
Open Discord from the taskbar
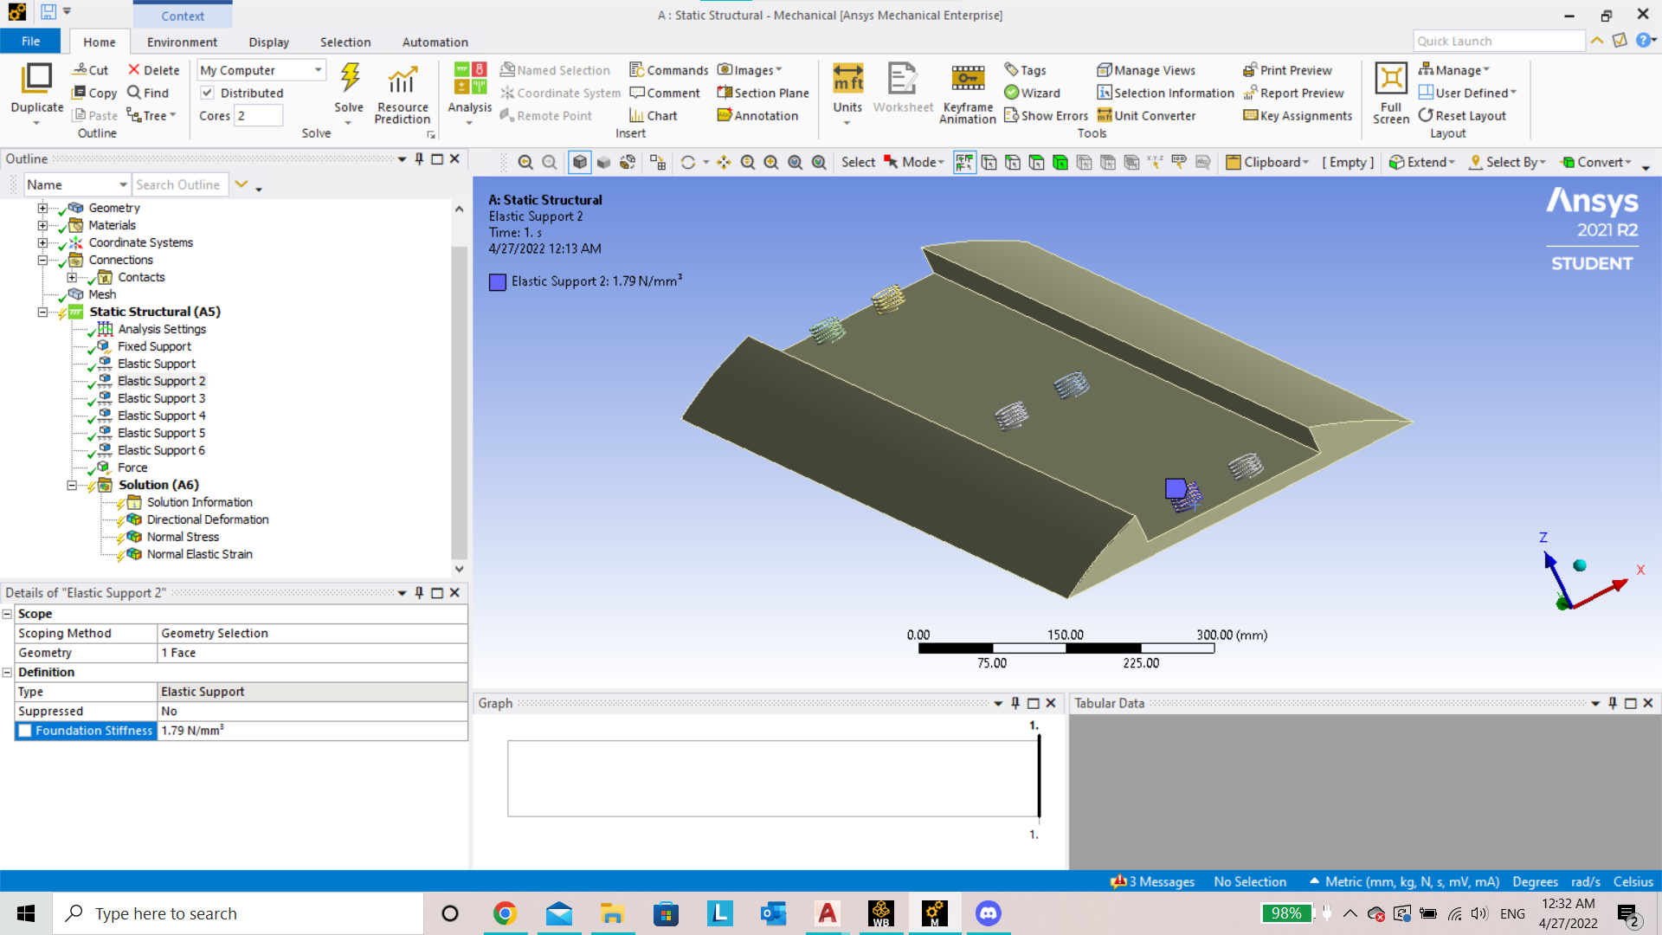[988, 913]
